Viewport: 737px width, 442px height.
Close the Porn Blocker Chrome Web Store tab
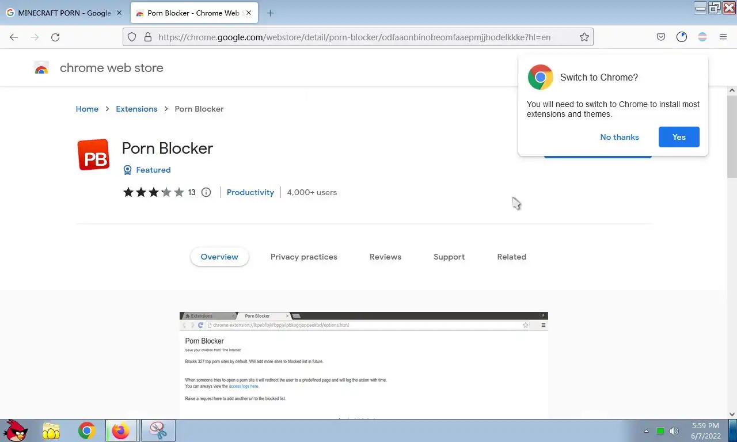(x=249, y=13)
